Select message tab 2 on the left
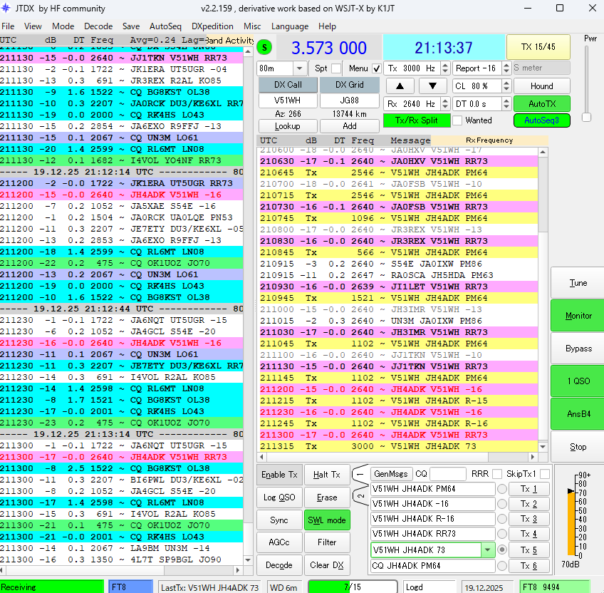Image resolution: width=604 pixels, height=593 pixels. click(x=360, y=495)
